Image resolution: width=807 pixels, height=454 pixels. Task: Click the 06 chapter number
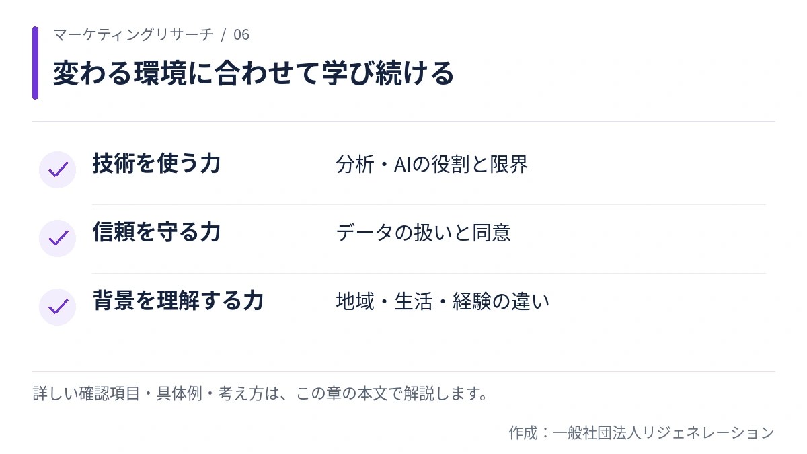241,34
